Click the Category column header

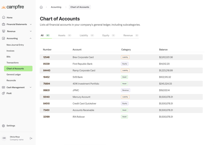[x=126, y=50]
